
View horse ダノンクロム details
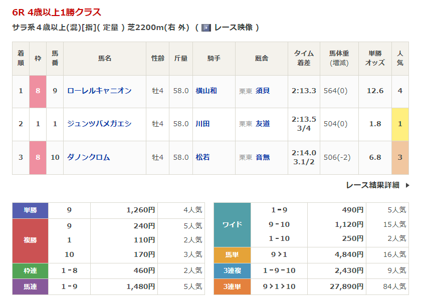pyautogui.click(x=88, y=157)
